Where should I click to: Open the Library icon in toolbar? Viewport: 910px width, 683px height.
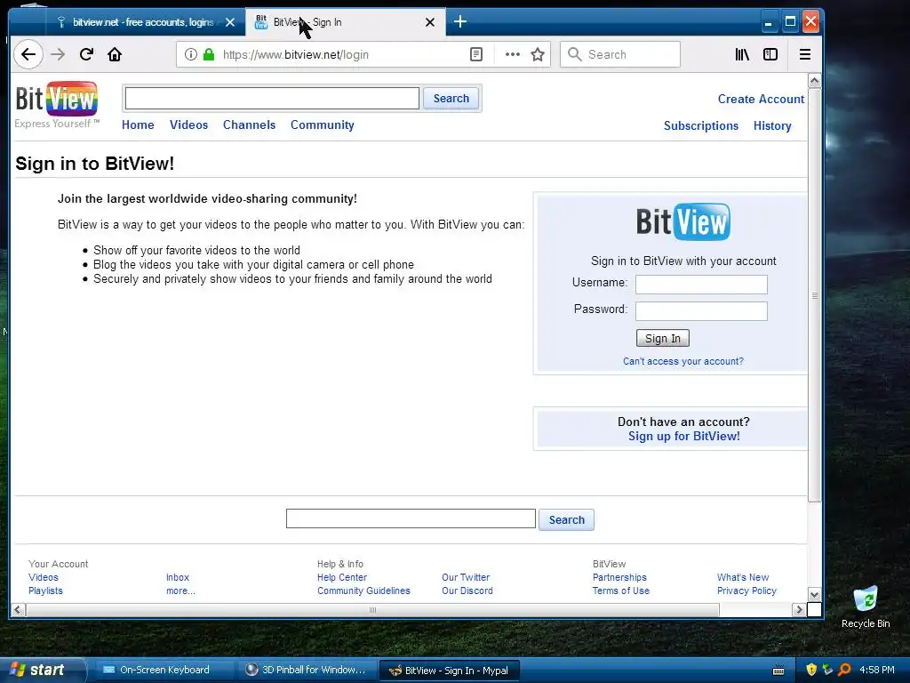coord(742,54)
